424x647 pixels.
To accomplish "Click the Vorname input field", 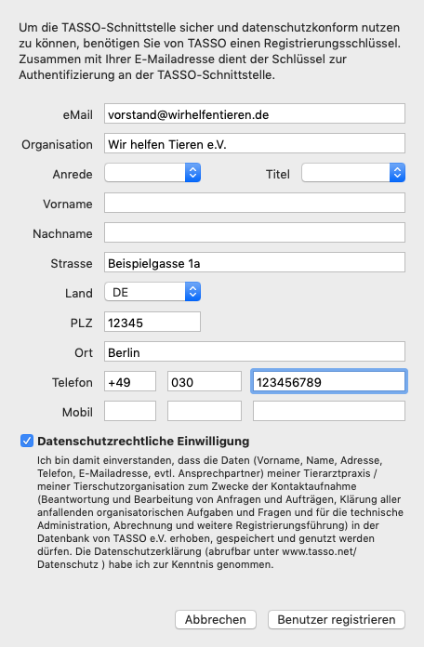I will point(255,203).
